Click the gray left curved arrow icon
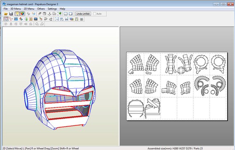The image size is (235, 150). click(46, 19)
